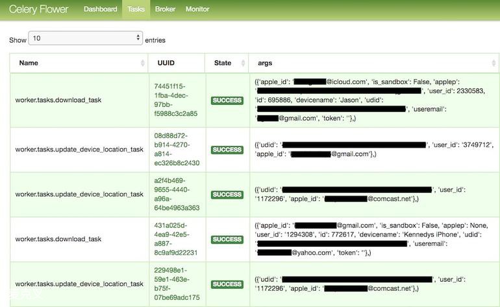Click SUCCESS badge for task 74451f15

click(x=227, y=100)
